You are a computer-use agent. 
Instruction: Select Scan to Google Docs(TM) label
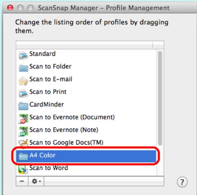pyautogui.click(x=67, y=143)
